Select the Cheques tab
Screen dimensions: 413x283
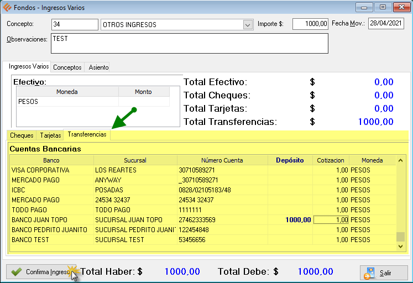click(x=22, y=135)
